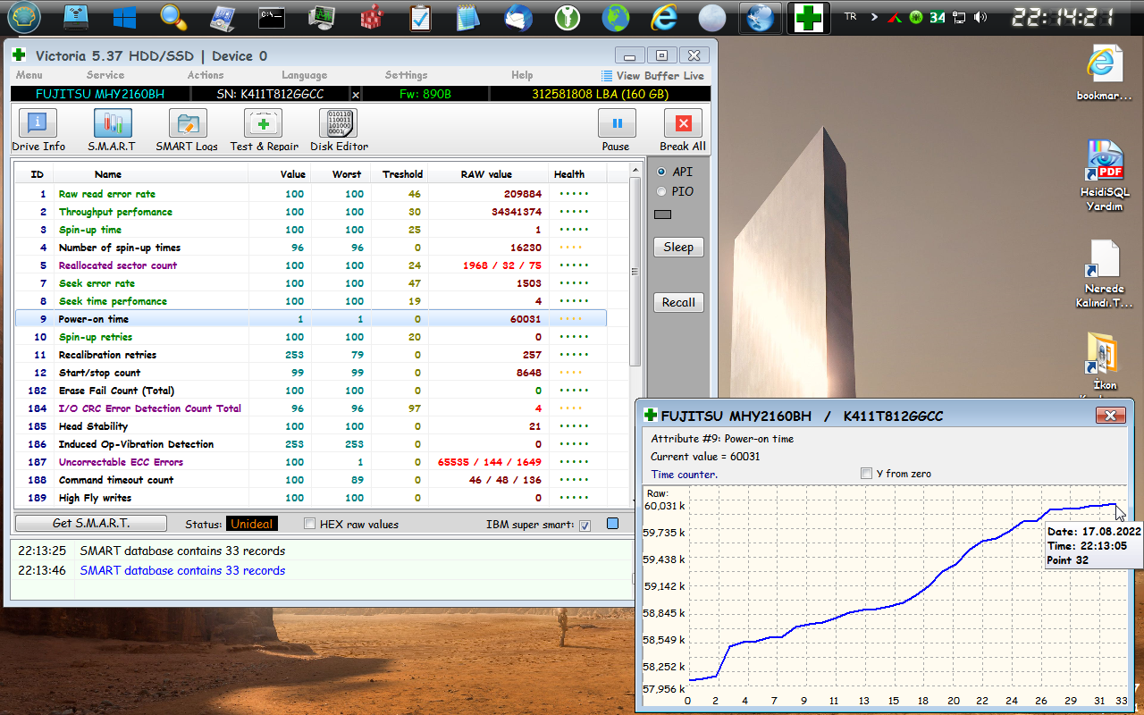Open the bookmarks desktop shortcut
The image size is (1144, 715).
coord(1104,71)
